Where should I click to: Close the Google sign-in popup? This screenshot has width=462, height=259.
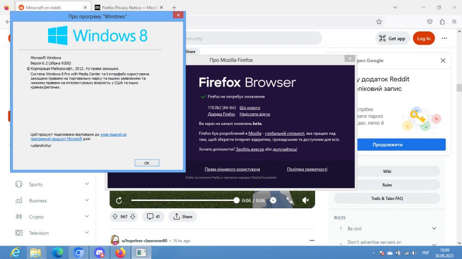click(443, 60)
